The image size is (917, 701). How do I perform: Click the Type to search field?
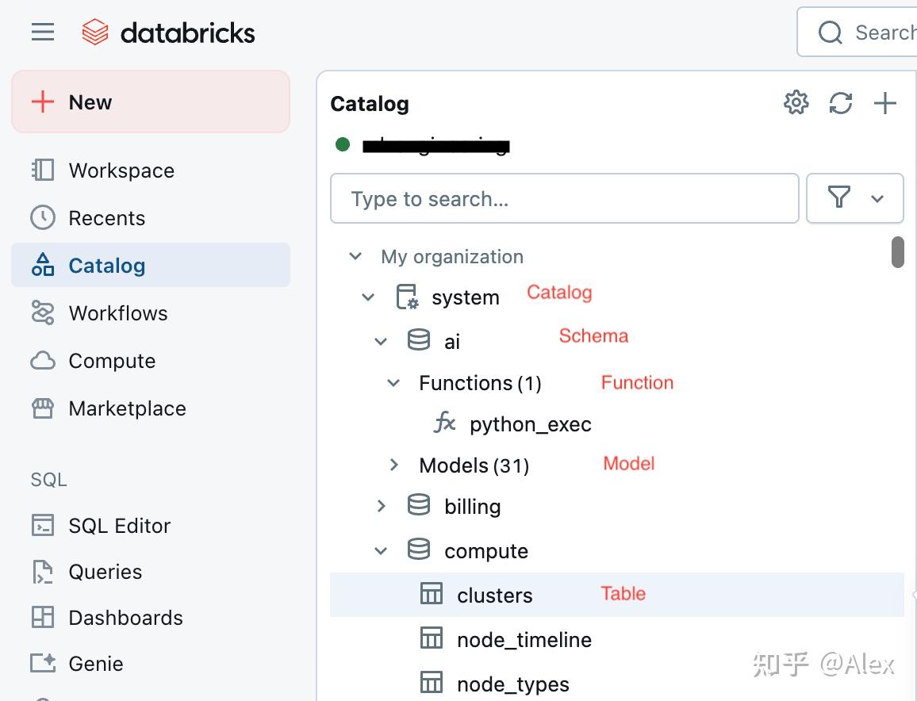click(564, 198)
